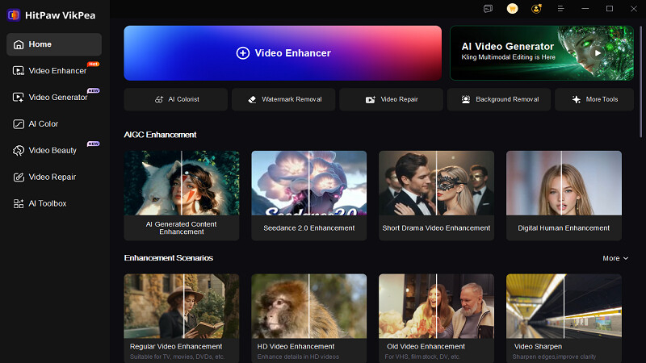Open the Video Repair quick tool button
This screenshot has width=646, height=363.
pyautogui.click(x=392, y=99)
